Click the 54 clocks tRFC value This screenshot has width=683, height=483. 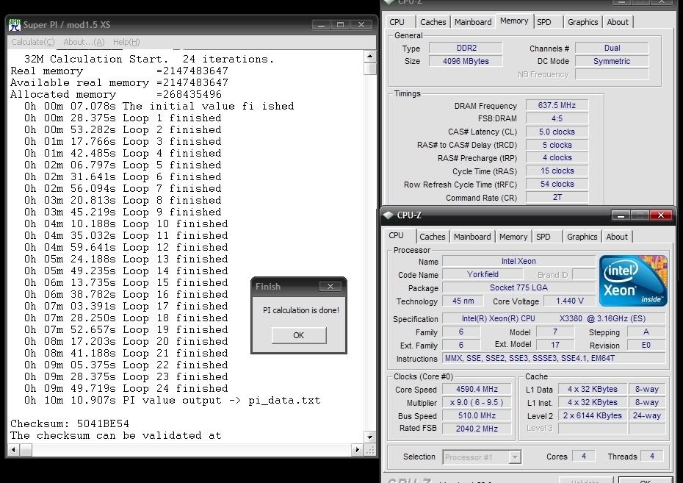point(557,184)
